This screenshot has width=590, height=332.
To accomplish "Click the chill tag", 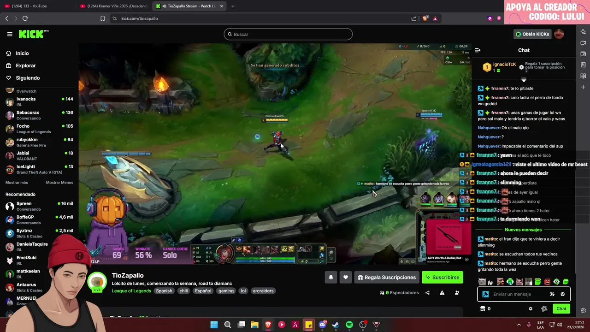I will (x=183, y=291).
